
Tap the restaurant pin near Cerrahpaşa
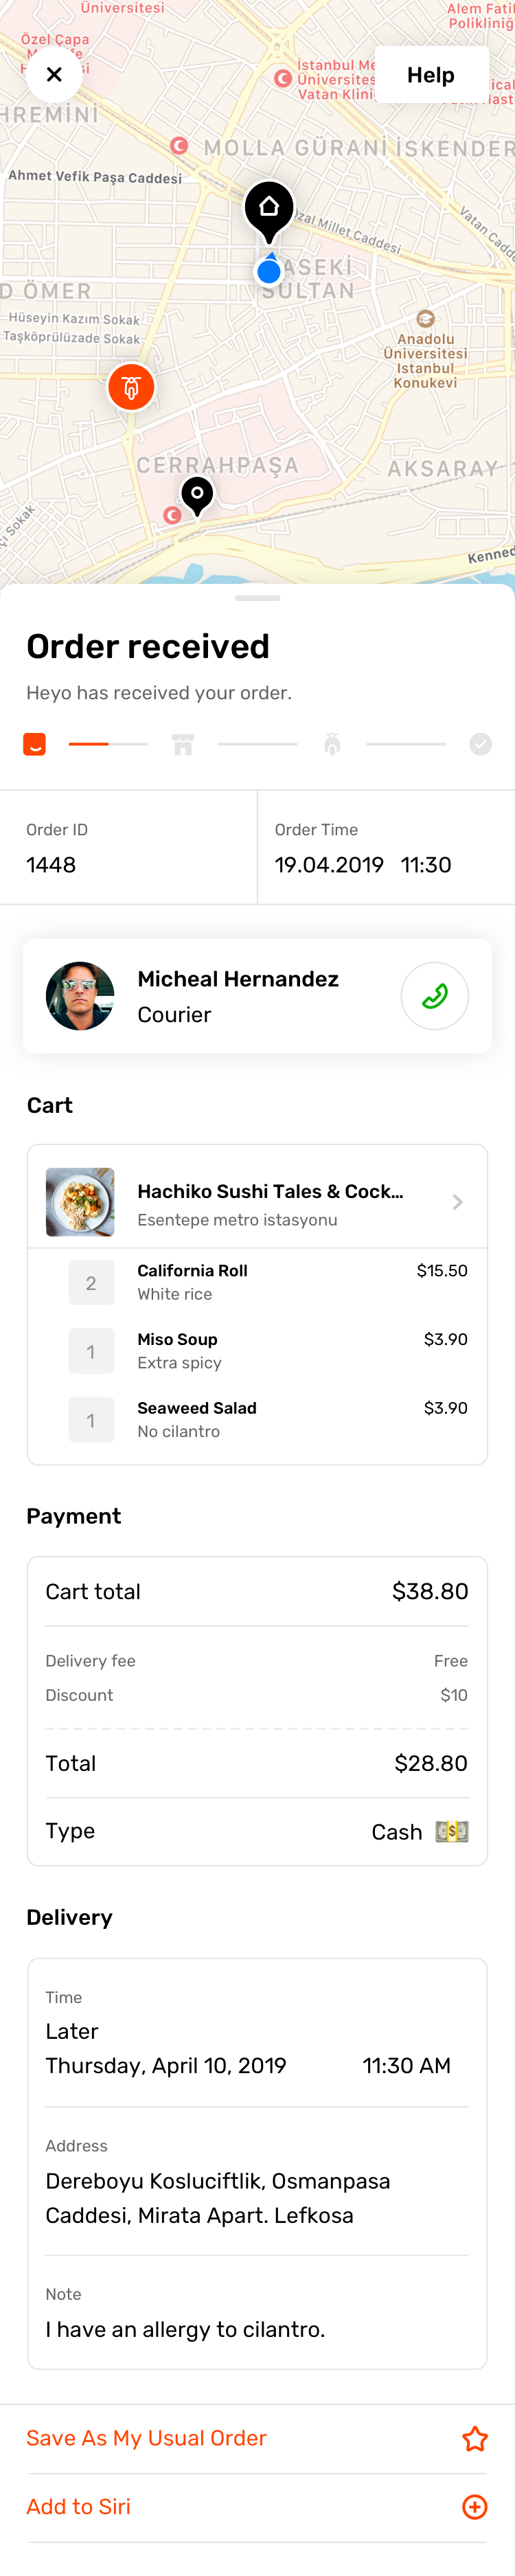(197, 493)
